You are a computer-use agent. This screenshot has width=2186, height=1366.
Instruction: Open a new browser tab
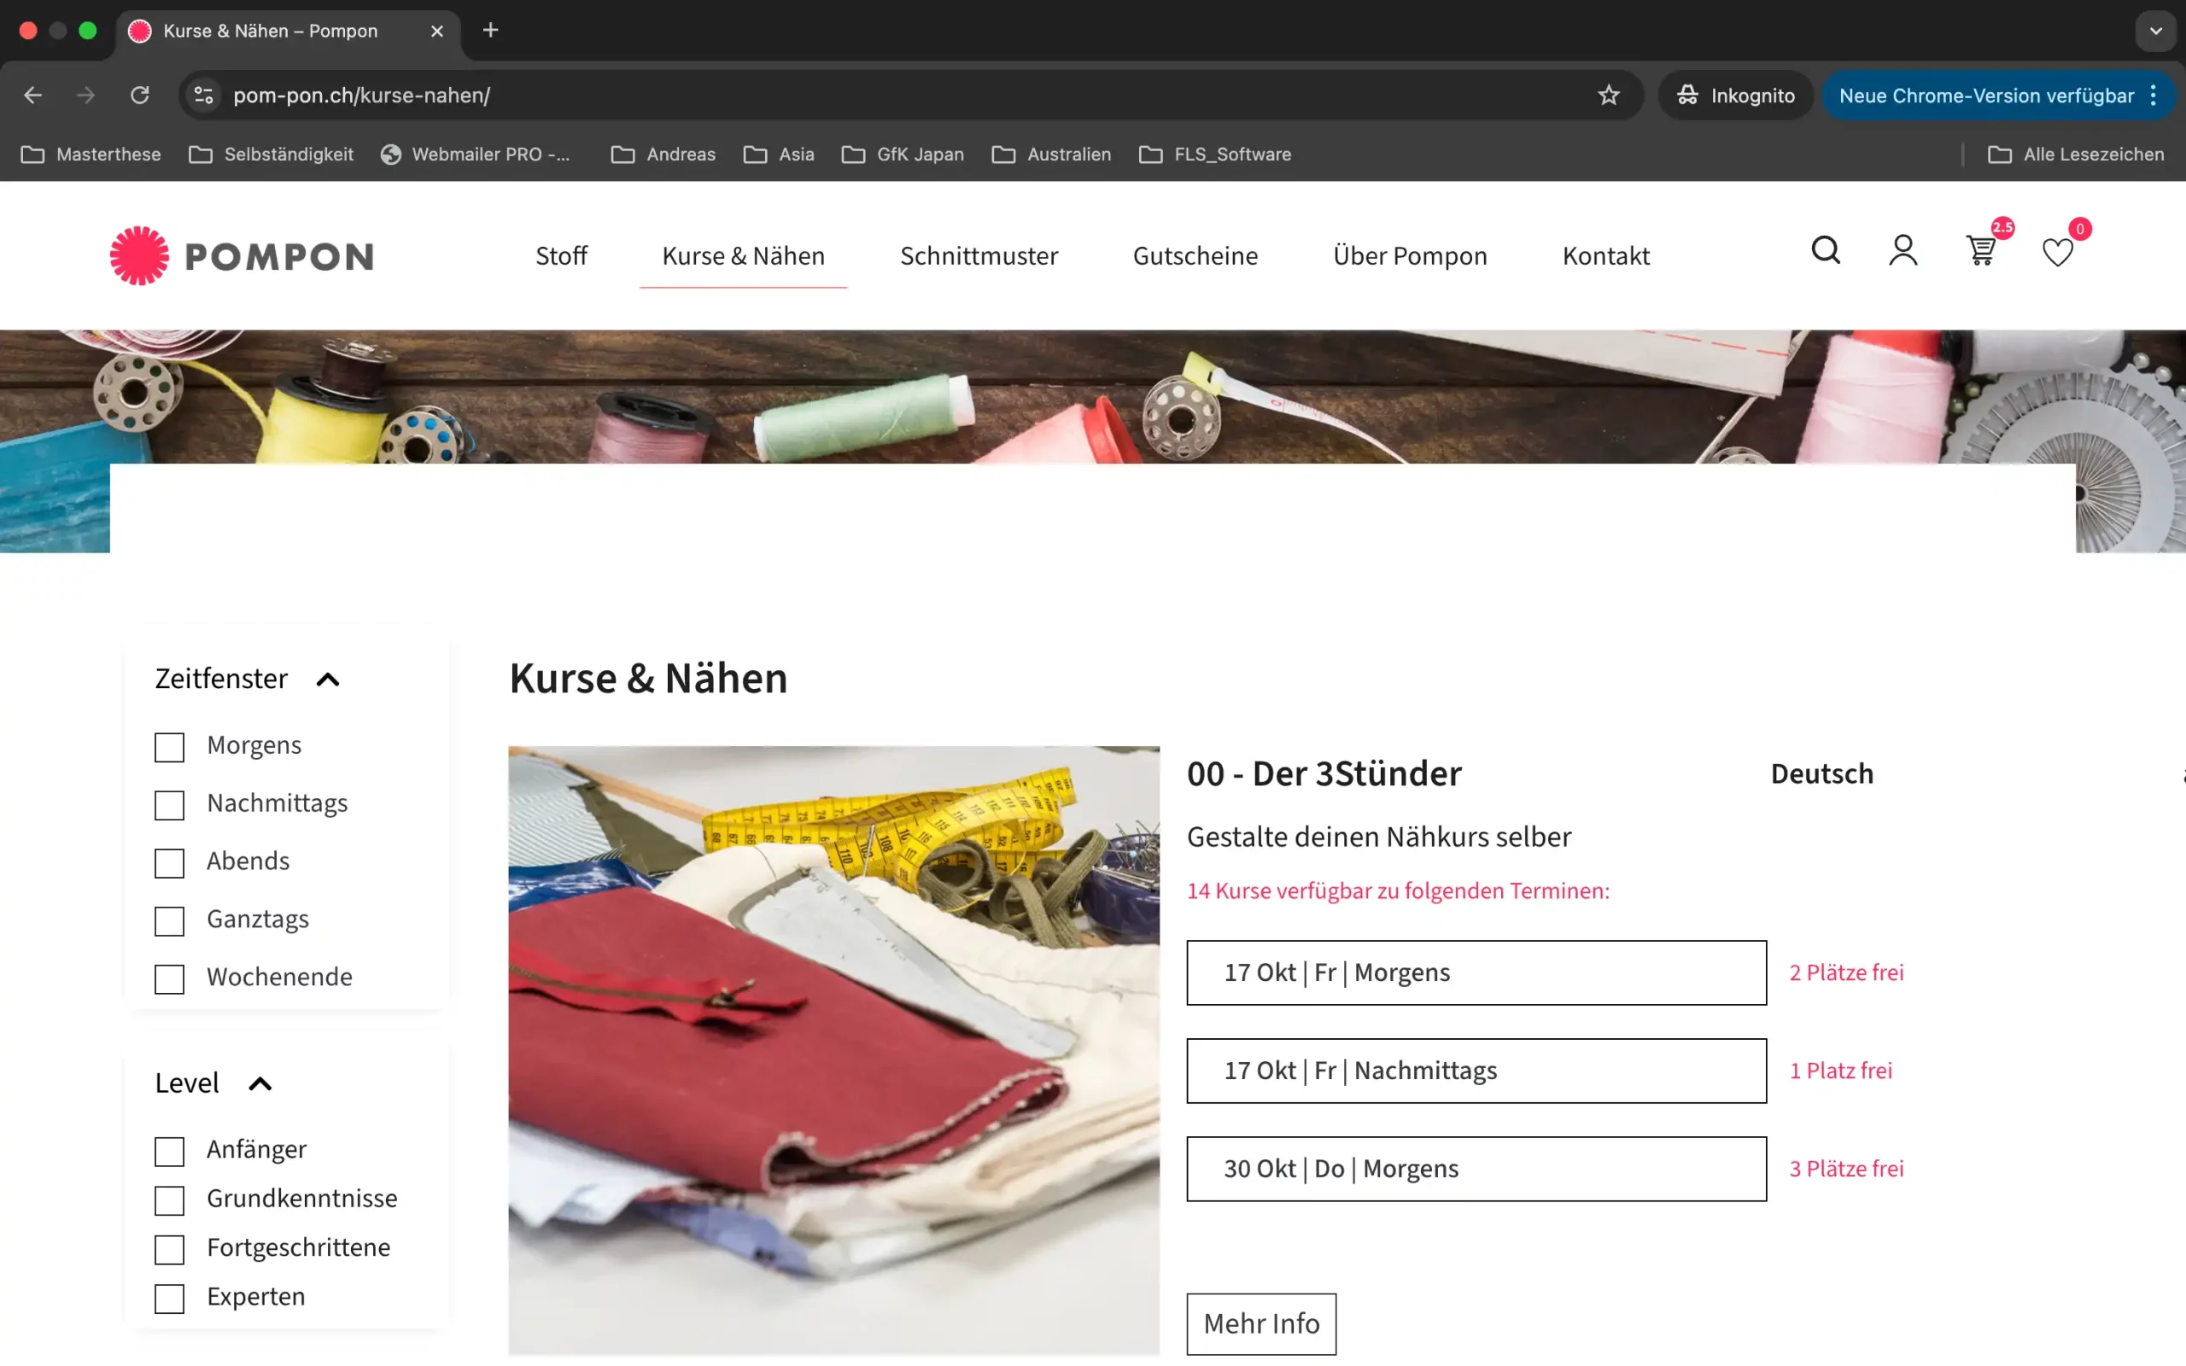(490, 31)
